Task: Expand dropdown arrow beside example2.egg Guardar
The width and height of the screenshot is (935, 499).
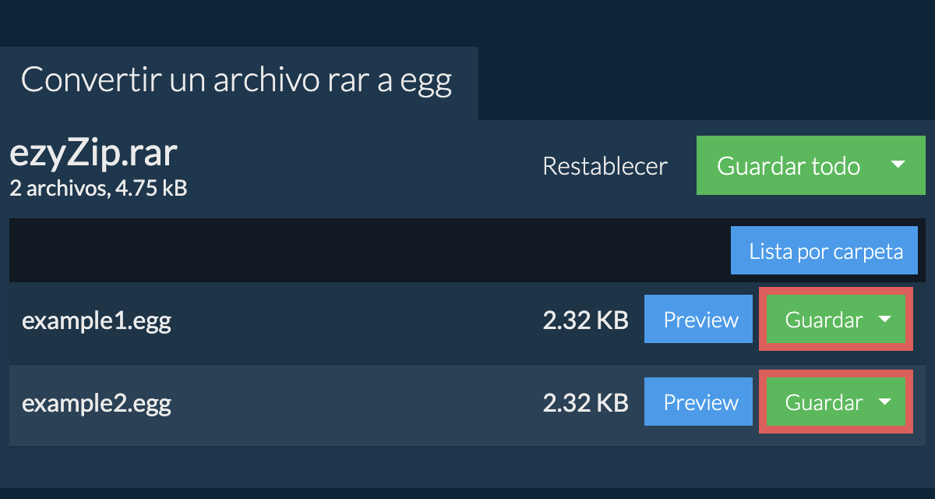Action: 885,402
